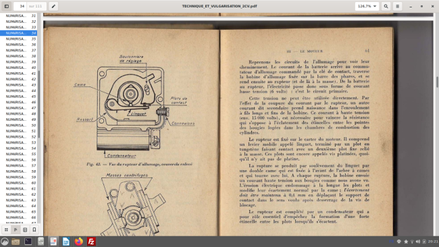Open the hamburger file options menu

397,6
